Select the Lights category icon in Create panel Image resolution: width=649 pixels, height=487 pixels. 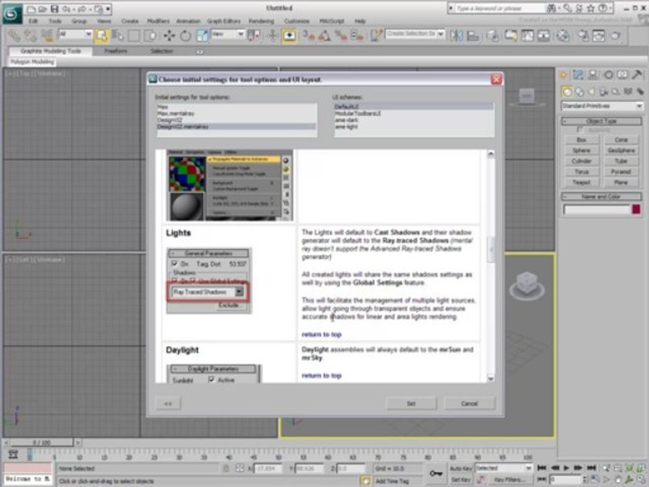(x=592, y=91)
